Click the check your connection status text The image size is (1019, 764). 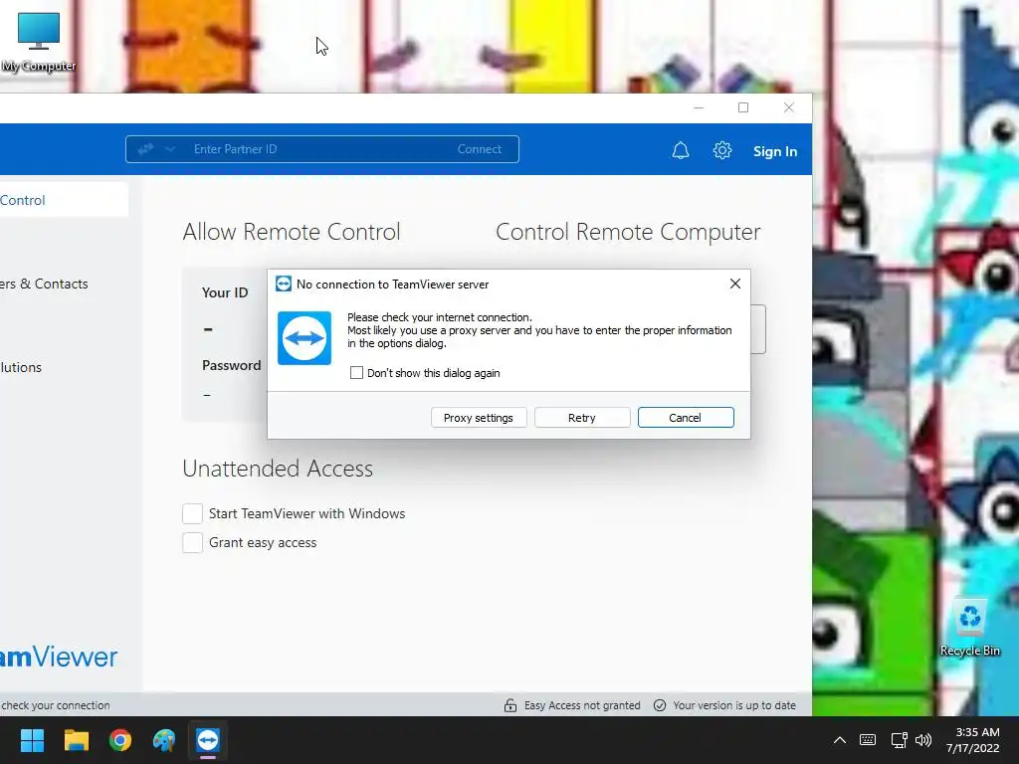[x=56, y=705]
